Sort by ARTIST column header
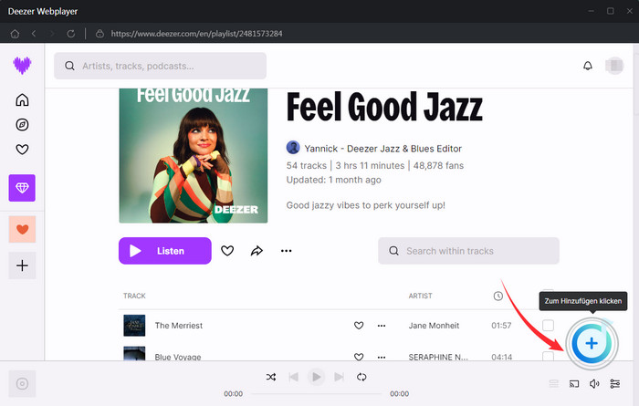The image size is (639, 406). click(x=420, y=296)
